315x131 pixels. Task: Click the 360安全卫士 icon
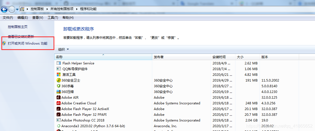[58, 80]
